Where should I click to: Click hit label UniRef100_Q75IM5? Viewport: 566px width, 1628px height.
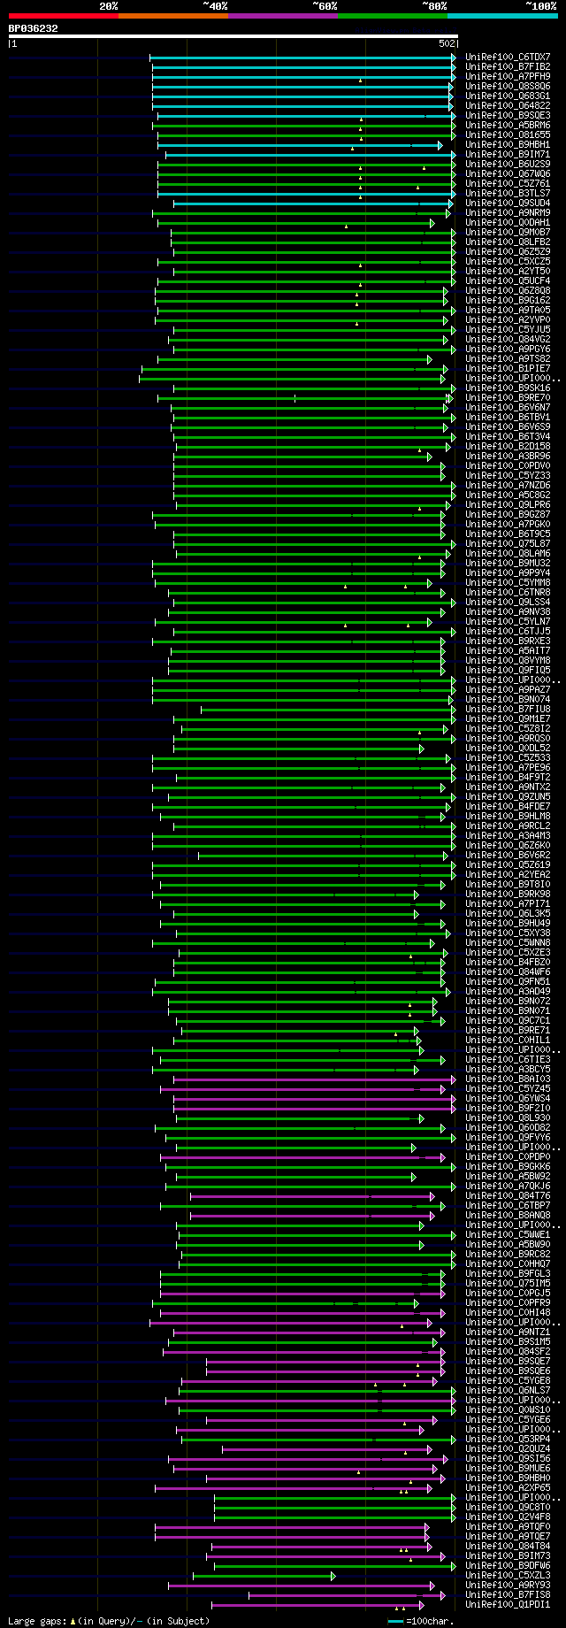tap(508, 1283)
